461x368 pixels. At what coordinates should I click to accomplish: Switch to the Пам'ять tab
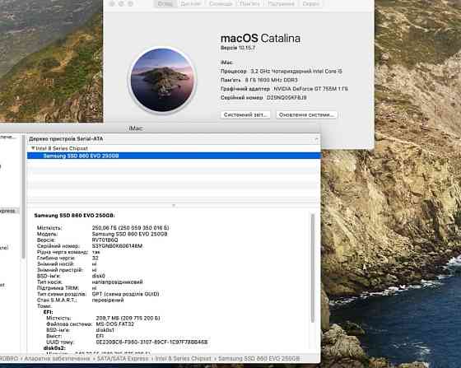click(x=250, y=4)
